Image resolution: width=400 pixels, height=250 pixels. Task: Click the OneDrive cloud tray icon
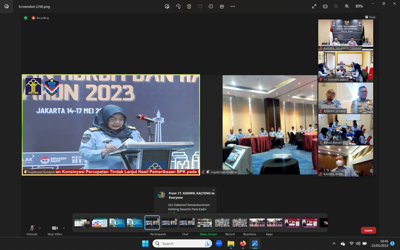(x=343, y=243)
